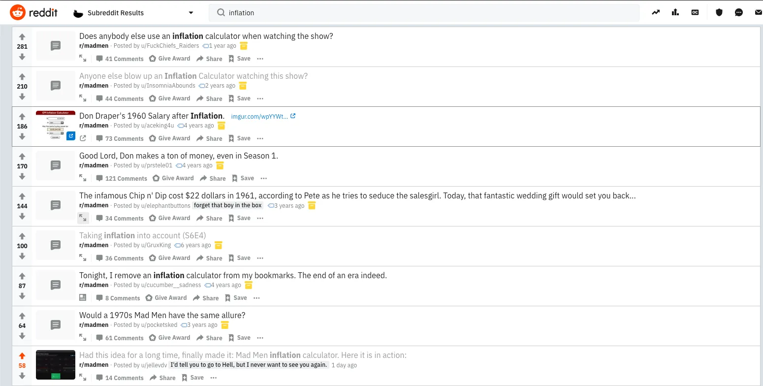Share the 'Had this idea' post

(162, 378)
